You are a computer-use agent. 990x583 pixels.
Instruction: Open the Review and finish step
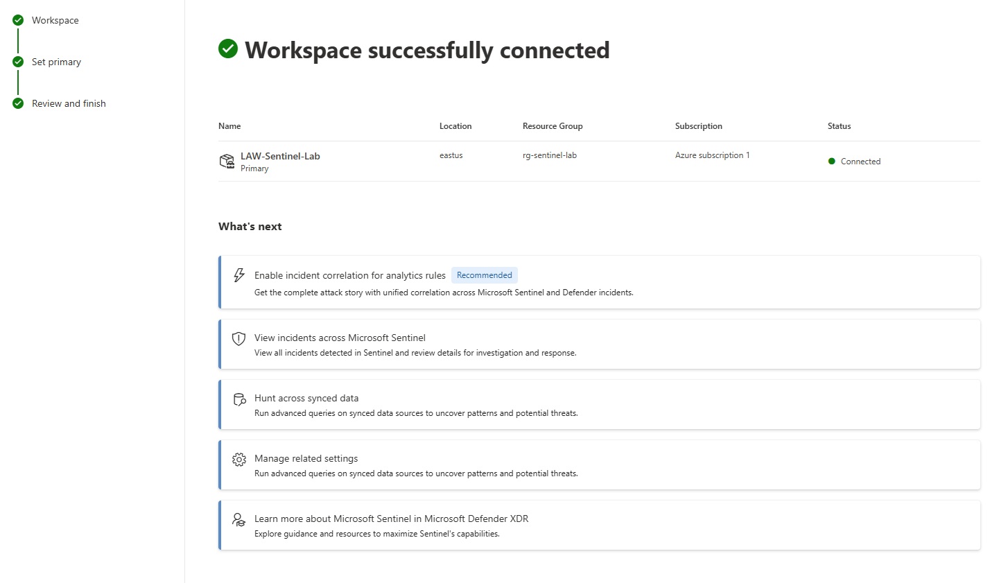pos(69,103)
